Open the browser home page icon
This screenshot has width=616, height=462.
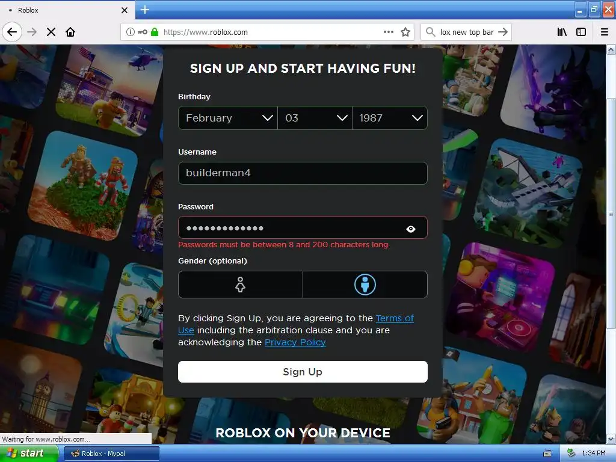point(70,32)
